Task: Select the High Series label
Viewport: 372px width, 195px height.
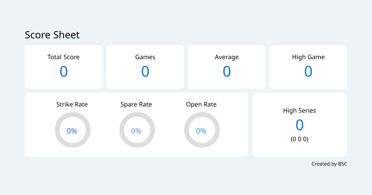Action: pyautogui.click(x=299, y=110)
